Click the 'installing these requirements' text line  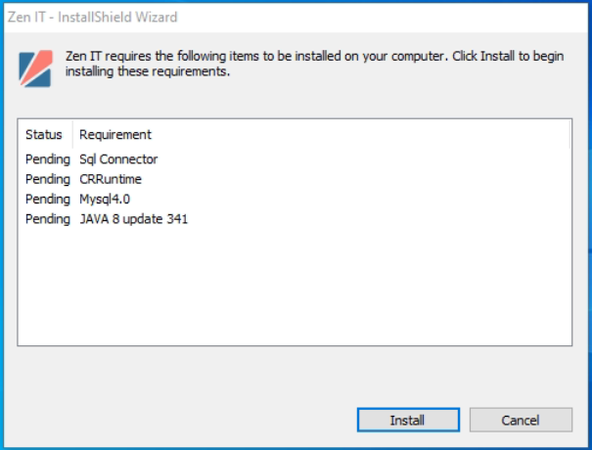148,71
